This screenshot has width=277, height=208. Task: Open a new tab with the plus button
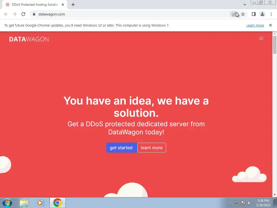pyautogui.click(x=73, y=5)
